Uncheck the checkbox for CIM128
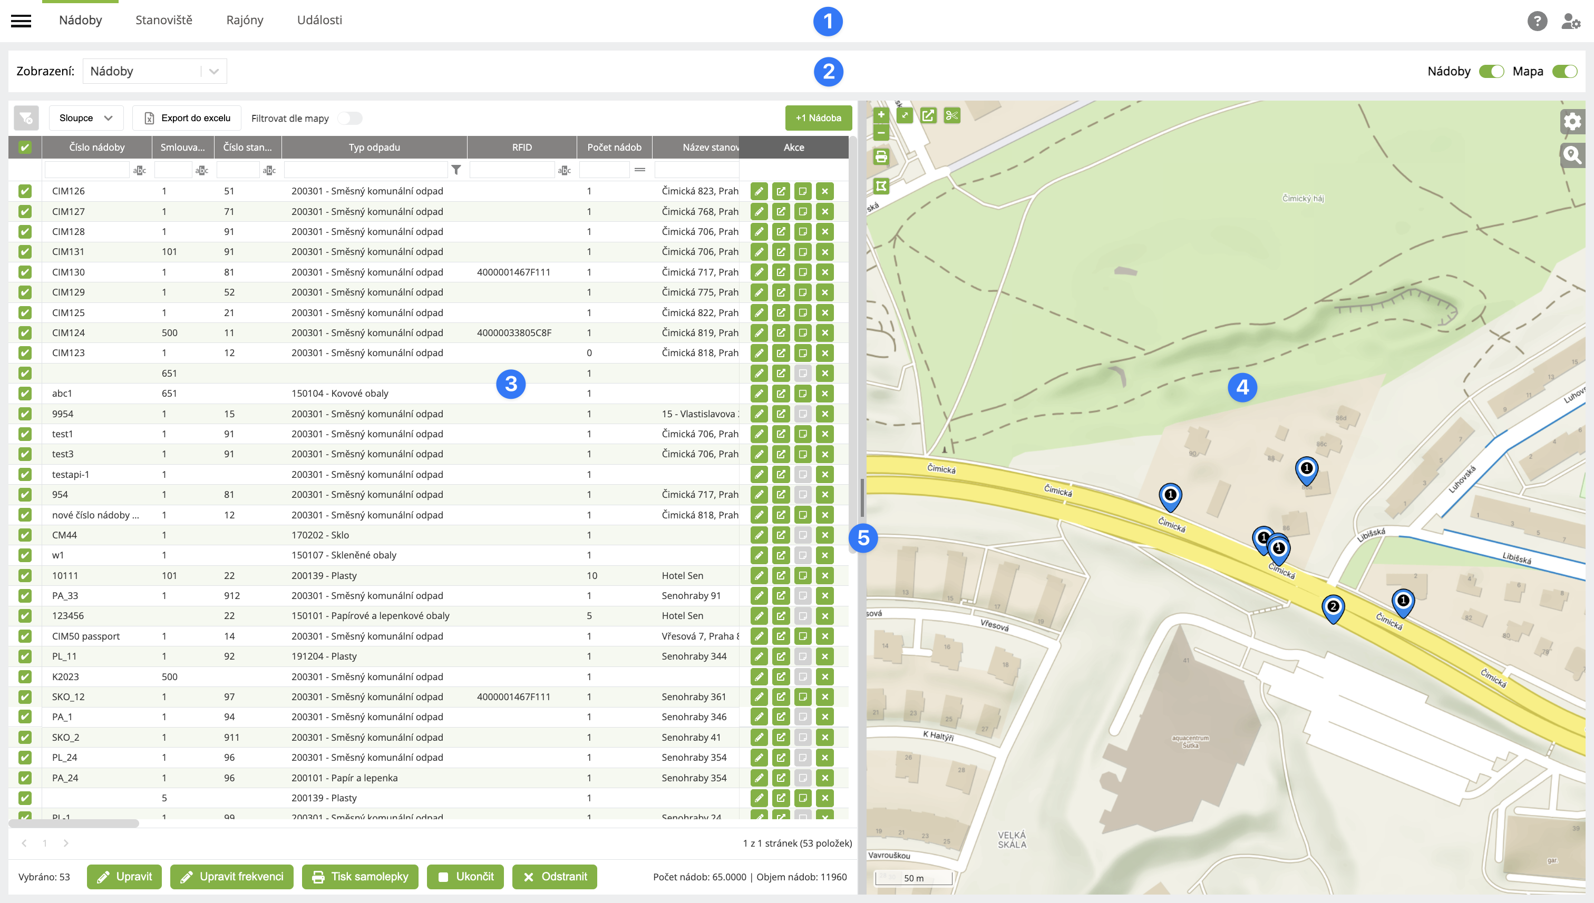 [x=25, y=231]
